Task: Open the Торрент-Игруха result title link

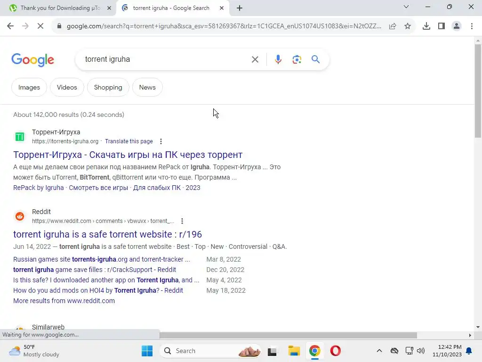Action: click(x=128, y=155)
